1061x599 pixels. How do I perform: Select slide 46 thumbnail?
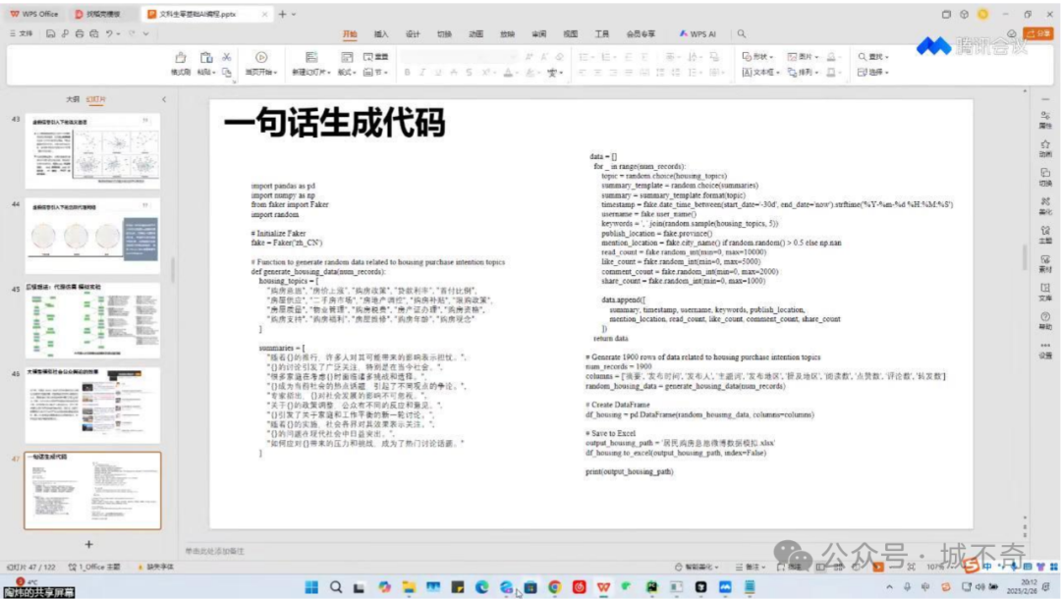coord(92,406)
